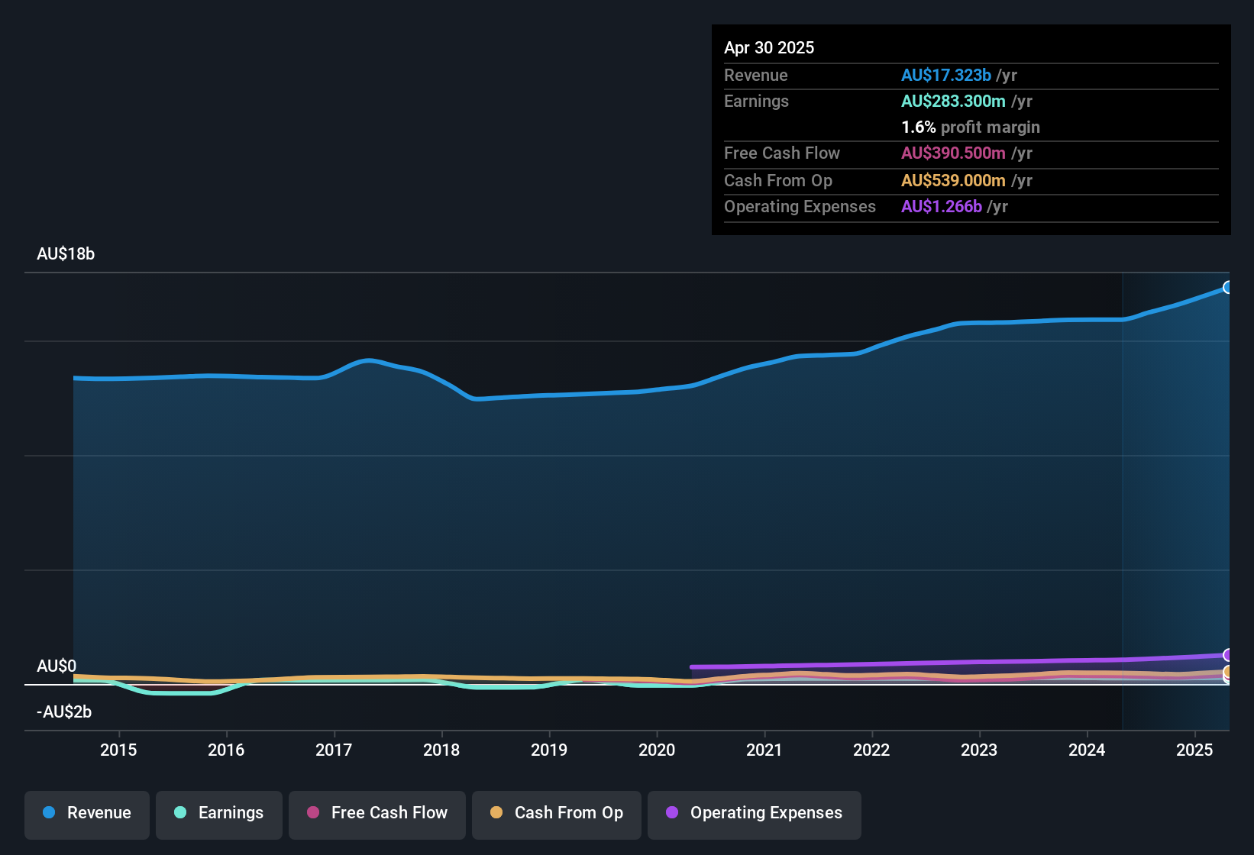Click the 2015 x-axis label
1254x855 pixels.
[x=118, y=750]
